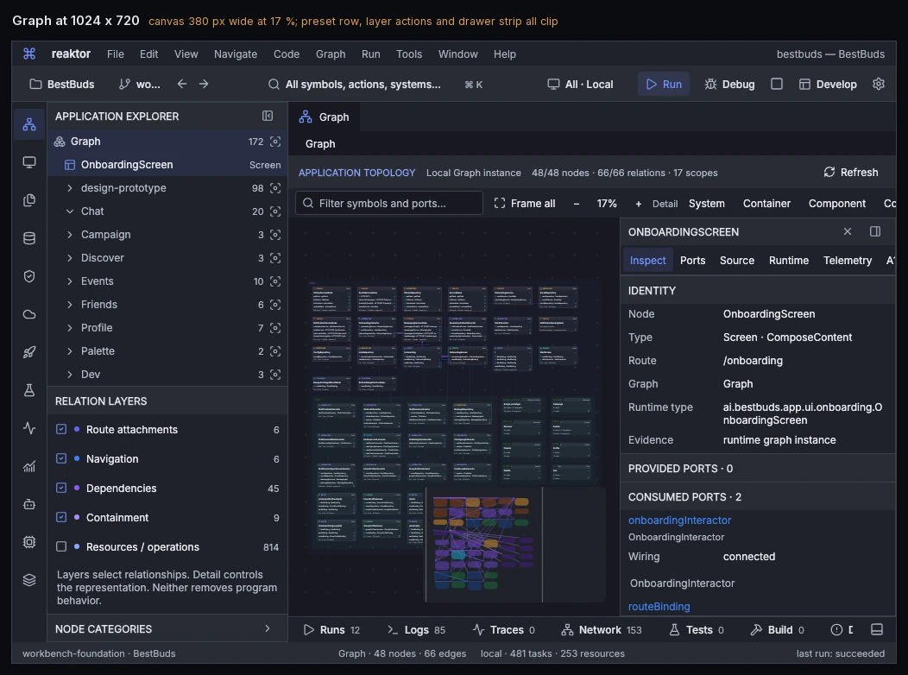Open the settings gear in top toolbar
908x675 pixels.
pyautogui.click(x=879, y=84)
